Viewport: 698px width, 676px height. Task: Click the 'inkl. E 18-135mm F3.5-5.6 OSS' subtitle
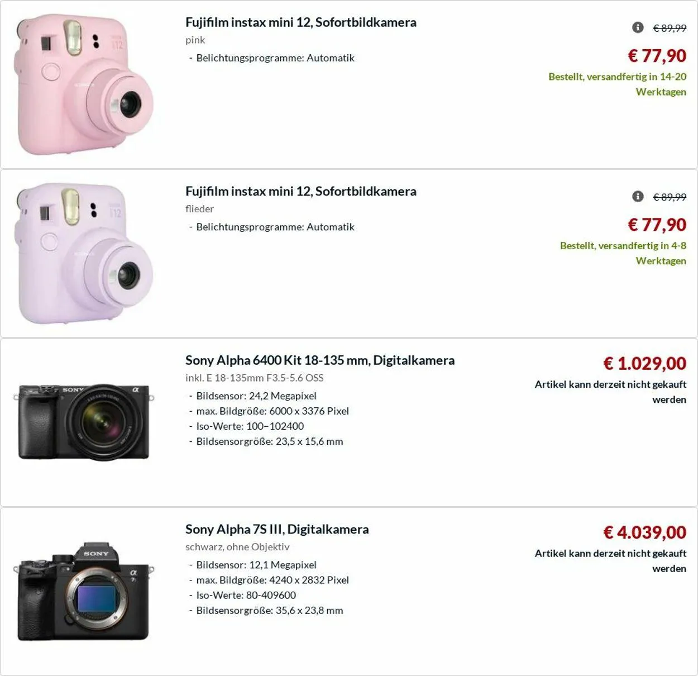(x=254, y=378)
